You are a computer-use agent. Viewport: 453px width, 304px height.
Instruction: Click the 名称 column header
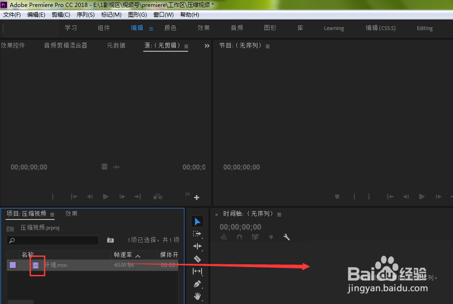click(27, 255)
